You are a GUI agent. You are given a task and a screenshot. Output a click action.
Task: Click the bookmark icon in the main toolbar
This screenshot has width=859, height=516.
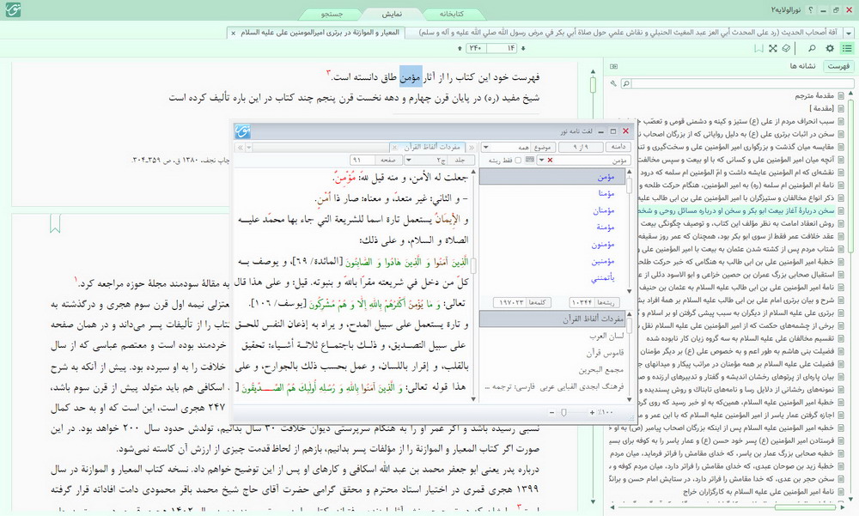[758, 48]
